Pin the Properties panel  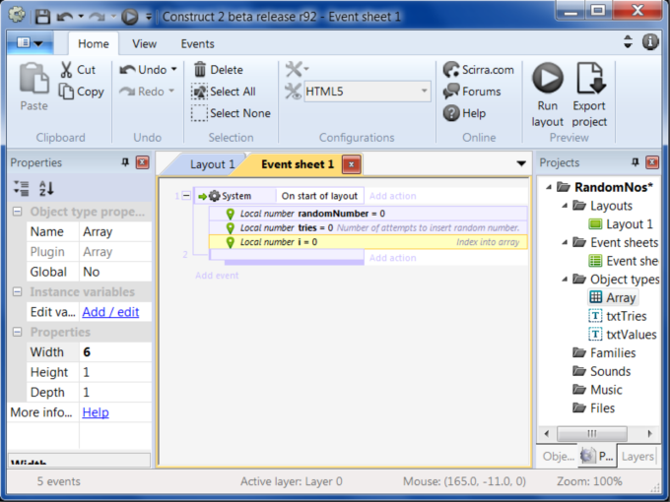[125, 162]
